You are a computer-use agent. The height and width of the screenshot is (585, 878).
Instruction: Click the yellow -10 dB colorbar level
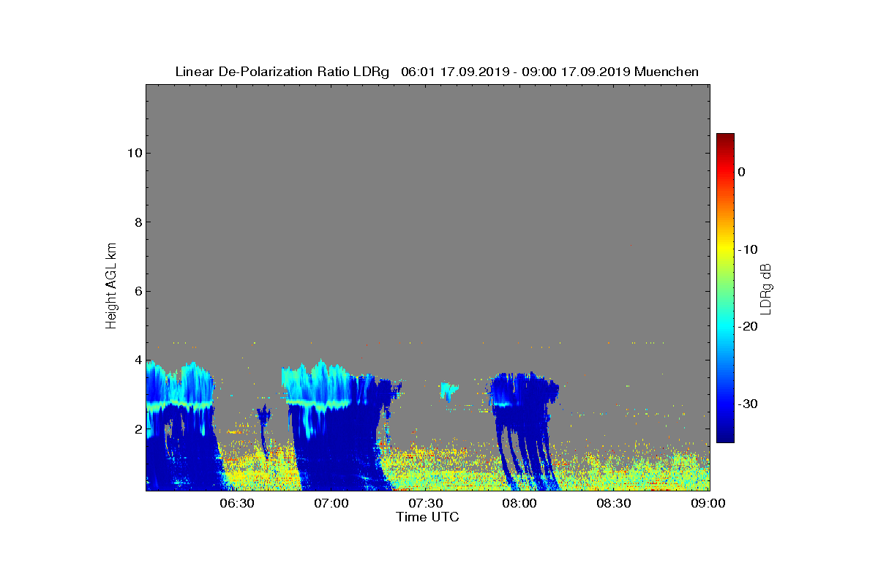[x=725, y=249]
